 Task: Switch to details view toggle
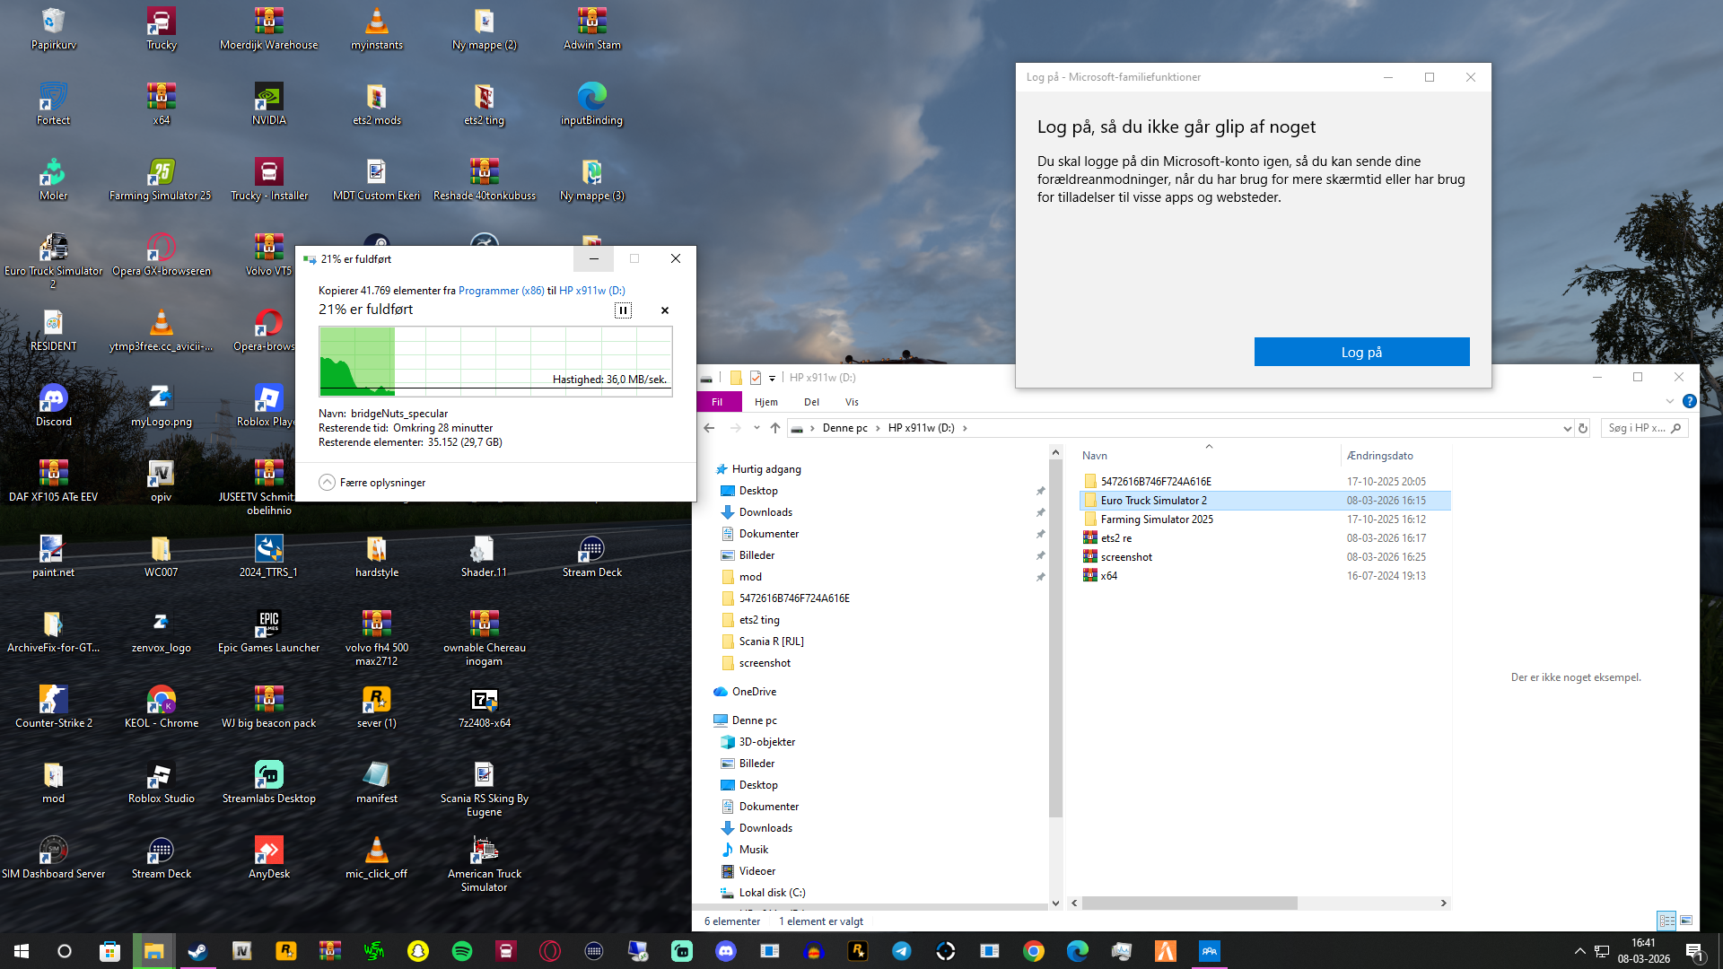pos(1666,921)
